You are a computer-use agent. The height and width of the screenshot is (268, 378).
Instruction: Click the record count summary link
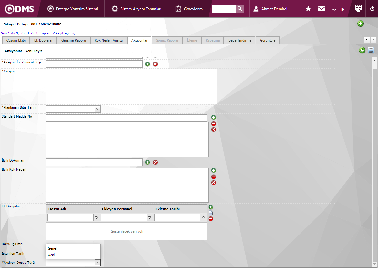click(x=38, y=33)
